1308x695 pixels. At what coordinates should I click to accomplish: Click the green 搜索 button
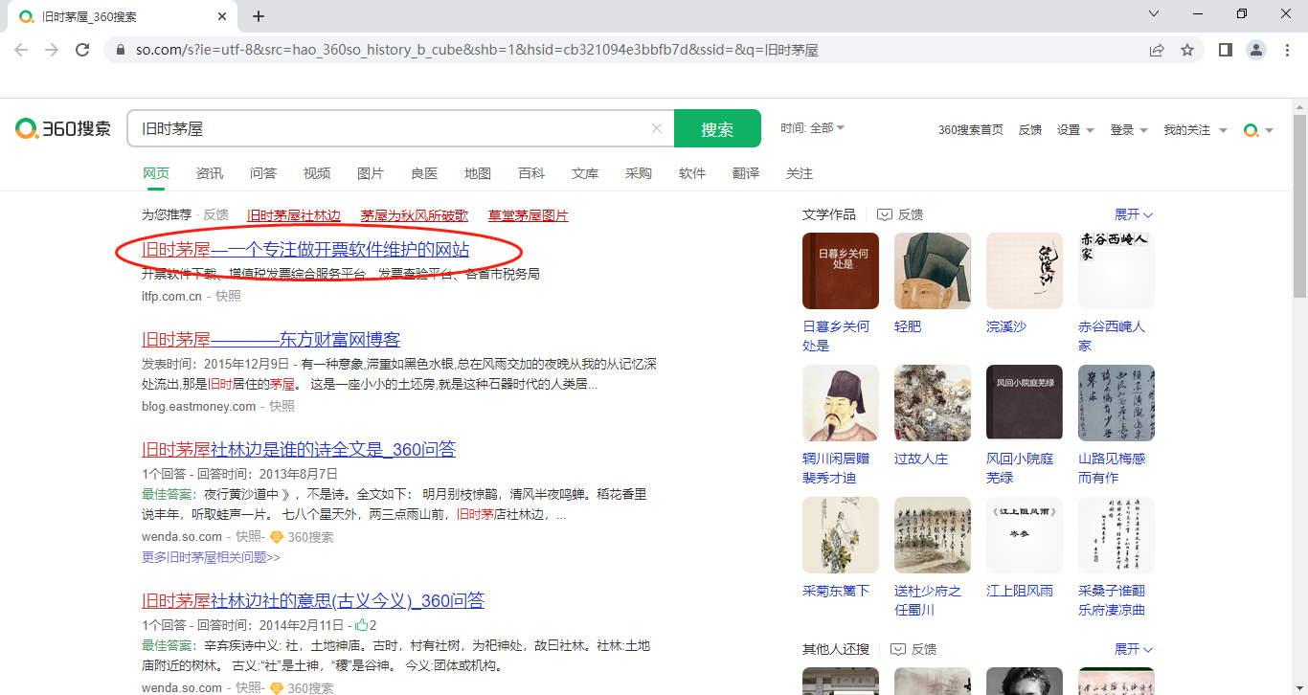pos(717,128)
